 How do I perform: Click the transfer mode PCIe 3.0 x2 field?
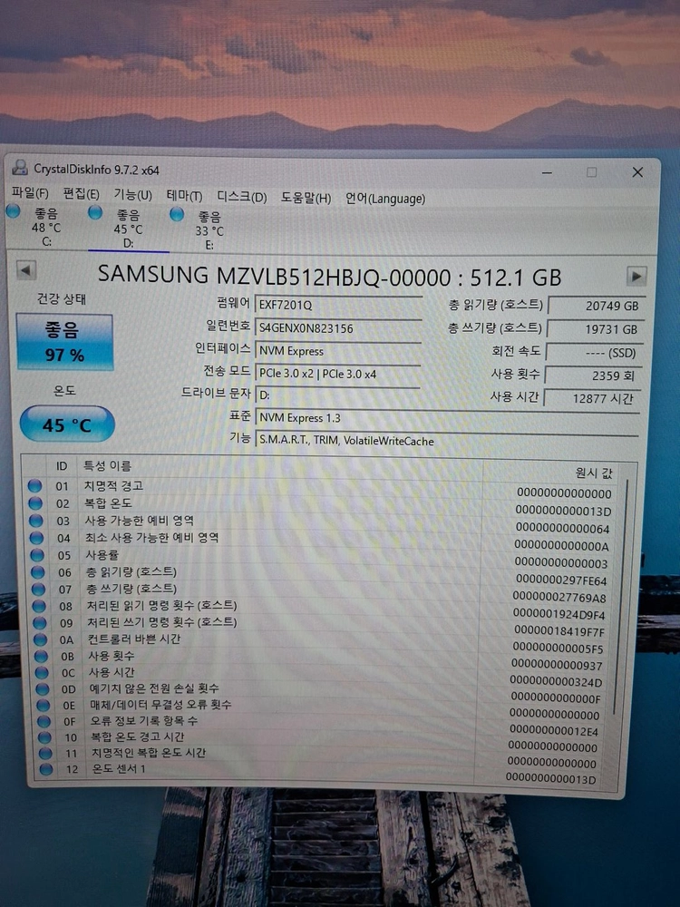click(338, 374)
